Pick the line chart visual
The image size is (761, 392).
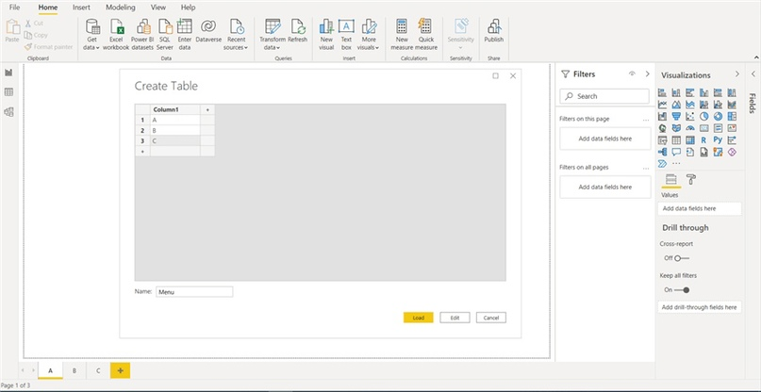663,105
